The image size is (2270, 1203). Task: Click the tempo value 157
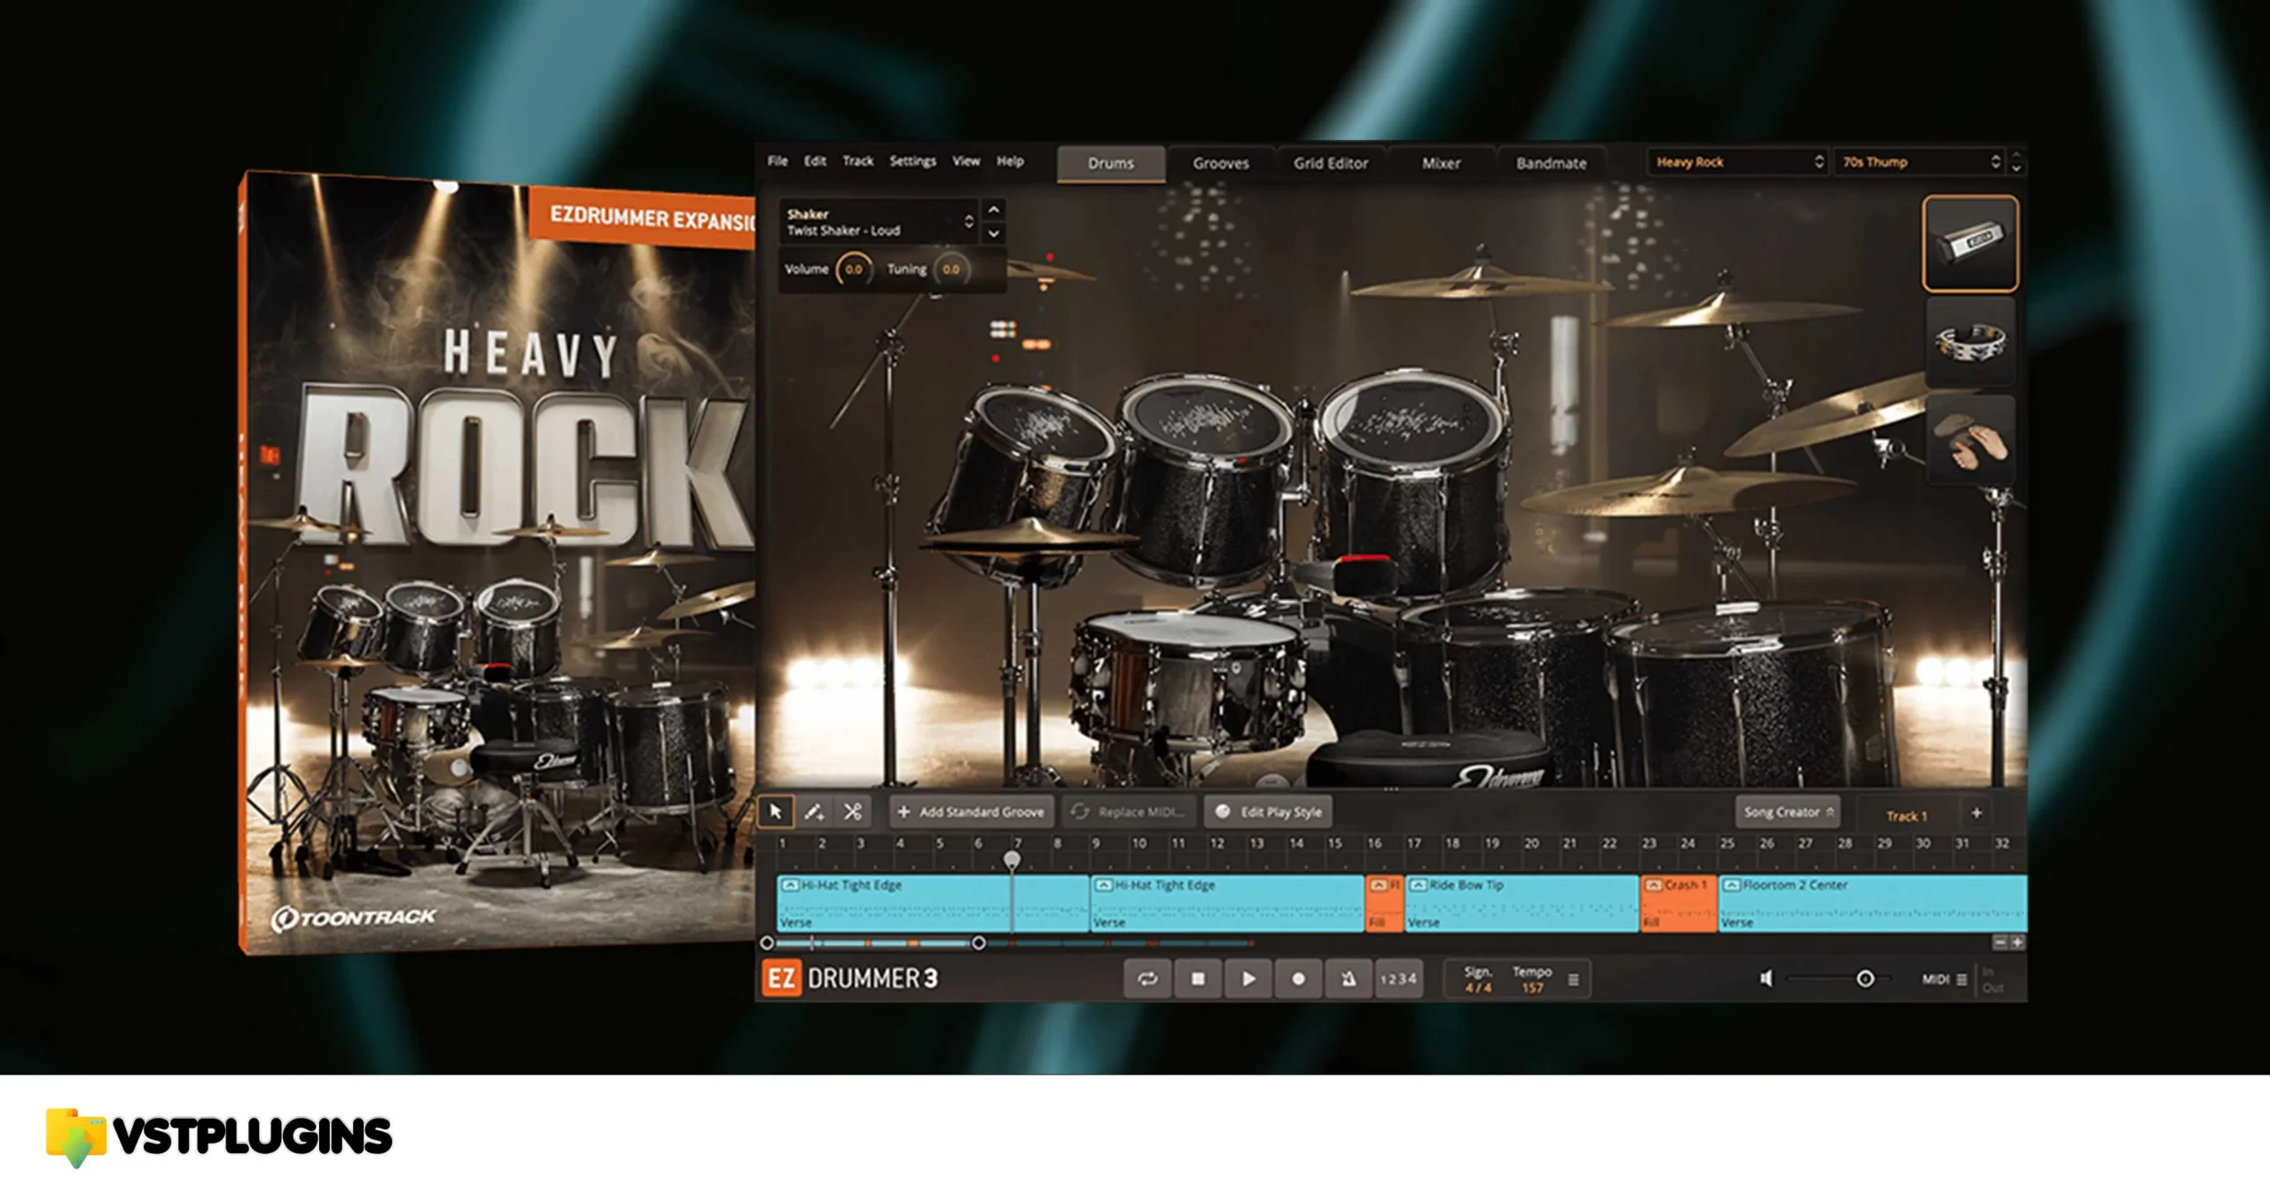pos(1533,988)
